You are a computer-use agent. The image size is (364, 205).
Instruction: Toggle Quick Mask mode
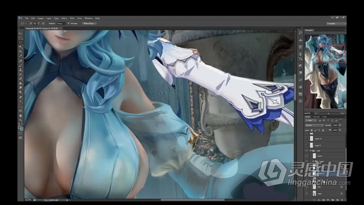20,133
